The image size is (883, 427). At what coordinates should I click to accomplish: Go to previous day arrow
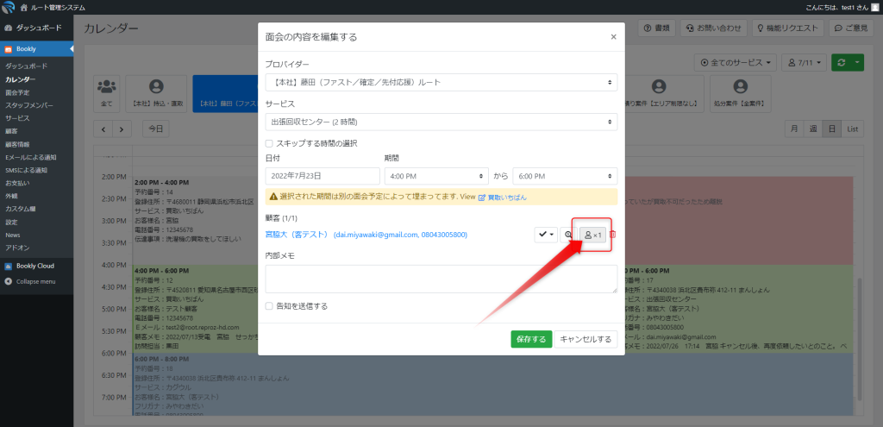[x=104, y=129]
